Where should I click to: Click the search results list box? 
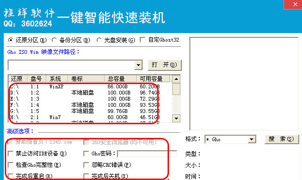click(x=244, y=84)
